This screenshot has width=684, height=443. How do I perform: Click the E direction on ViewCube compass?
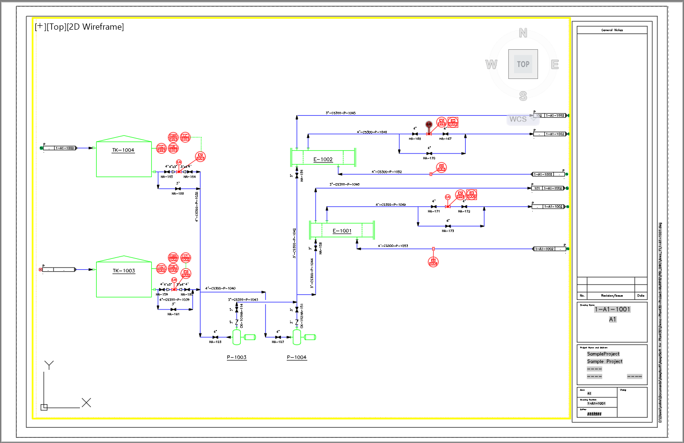point(555,65)
